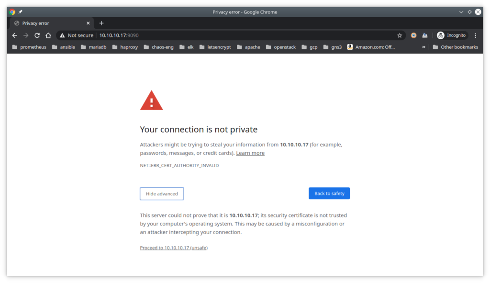
Task: Hide advanced details button
Action: point(162,193)
